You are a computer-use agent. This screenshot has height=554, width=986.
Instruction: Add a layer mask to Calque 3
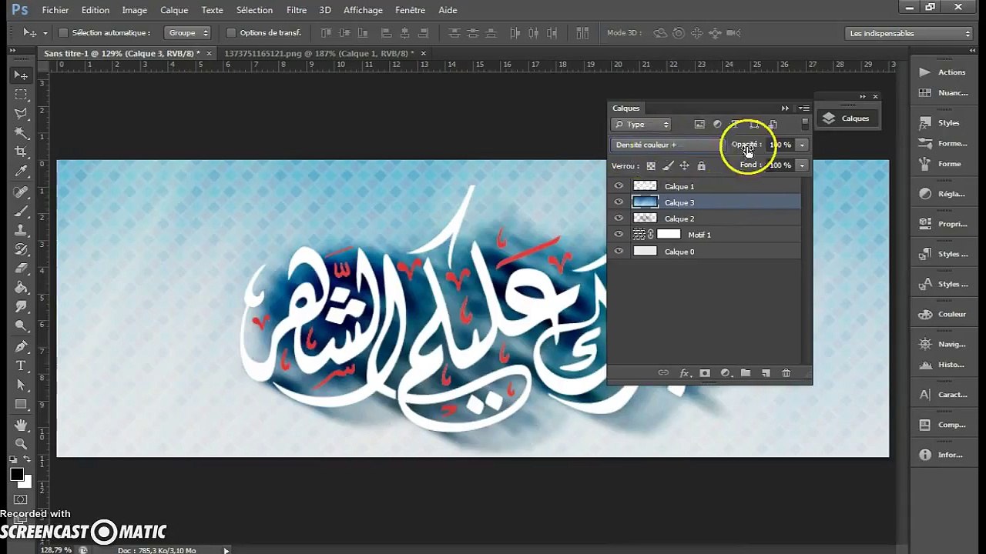point(705,373)
